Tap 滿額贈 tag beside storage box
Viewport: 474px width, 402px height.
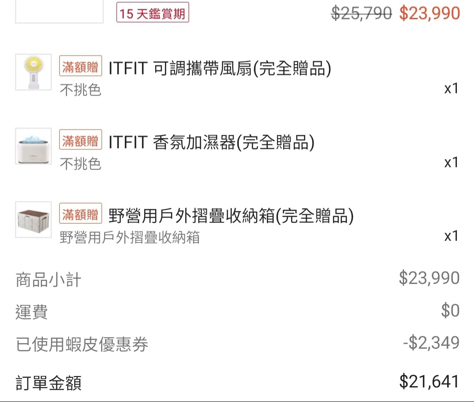[80, 213]
